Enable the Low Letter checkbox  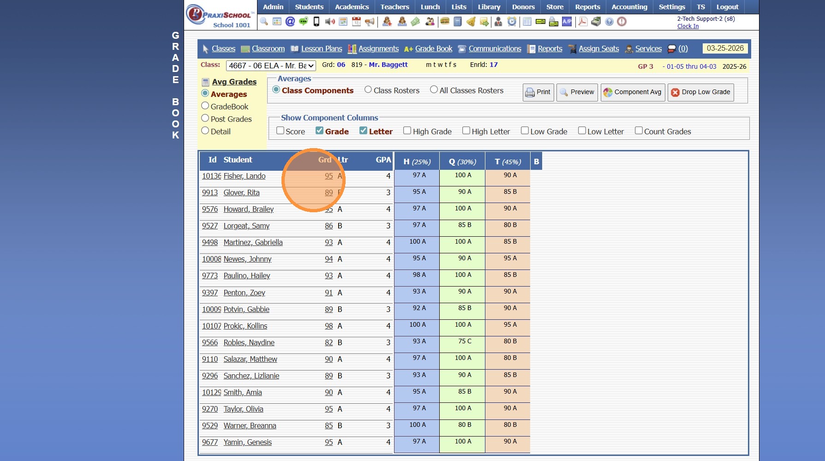pos(582,131)
